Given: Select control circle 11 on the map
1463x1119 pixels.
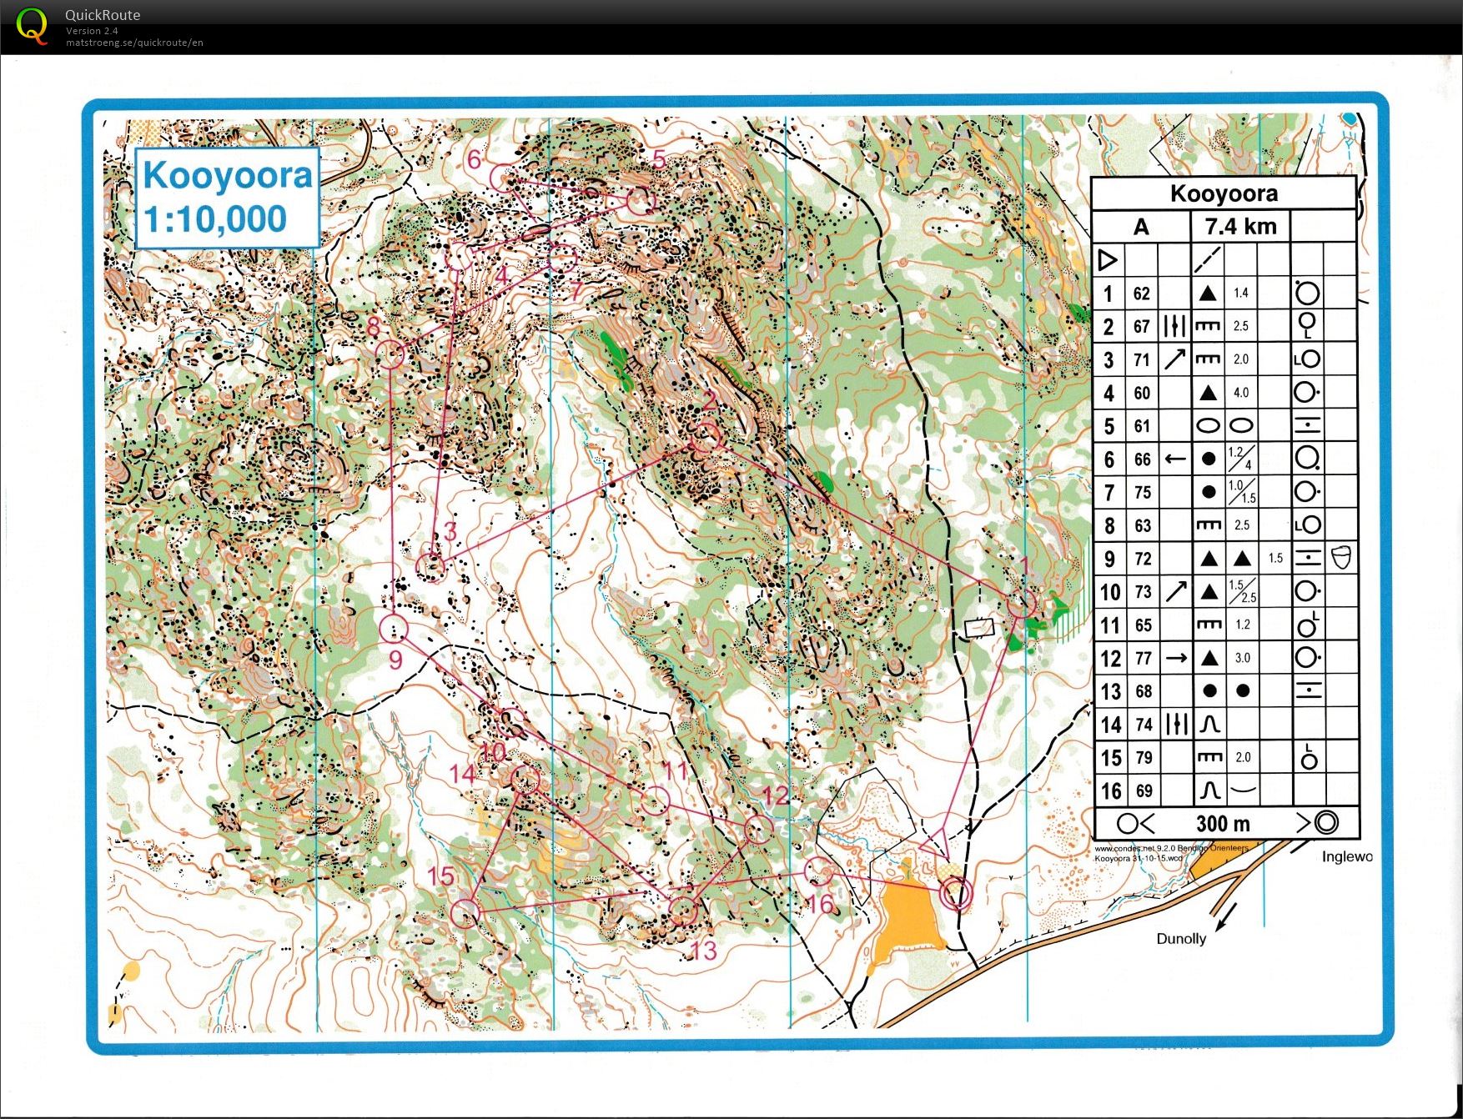Looking at the screenshot, I should pos(655,800).
